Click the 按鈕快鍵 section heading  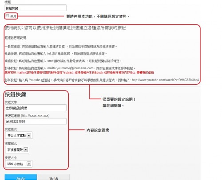[x=16, y=94]
